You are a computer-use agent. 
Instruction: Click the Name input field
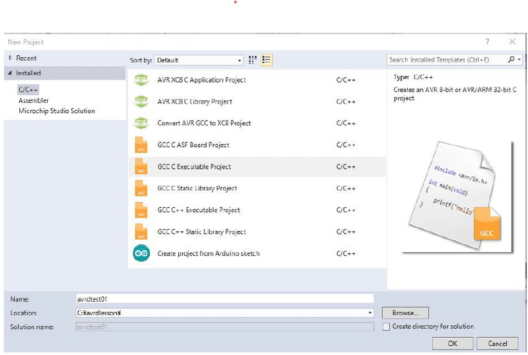point(225,299)
